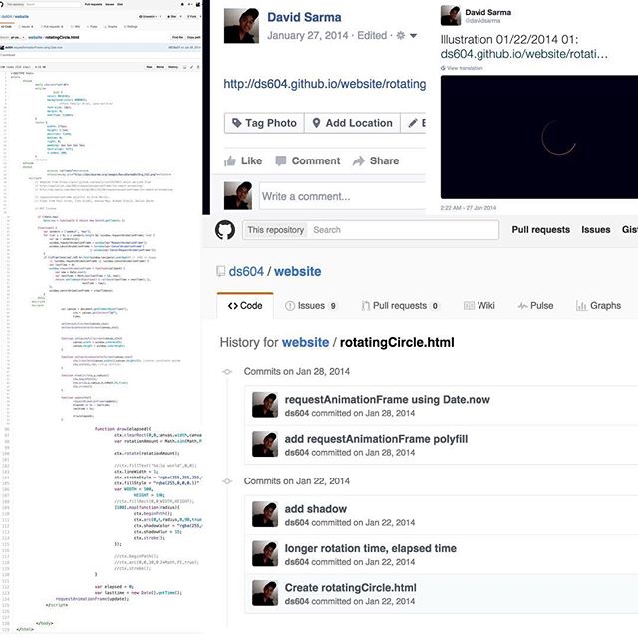Viewport: 638px width, 638px height.
Task: Click the Like thumbs-up icon
Action: click(230, 160)
